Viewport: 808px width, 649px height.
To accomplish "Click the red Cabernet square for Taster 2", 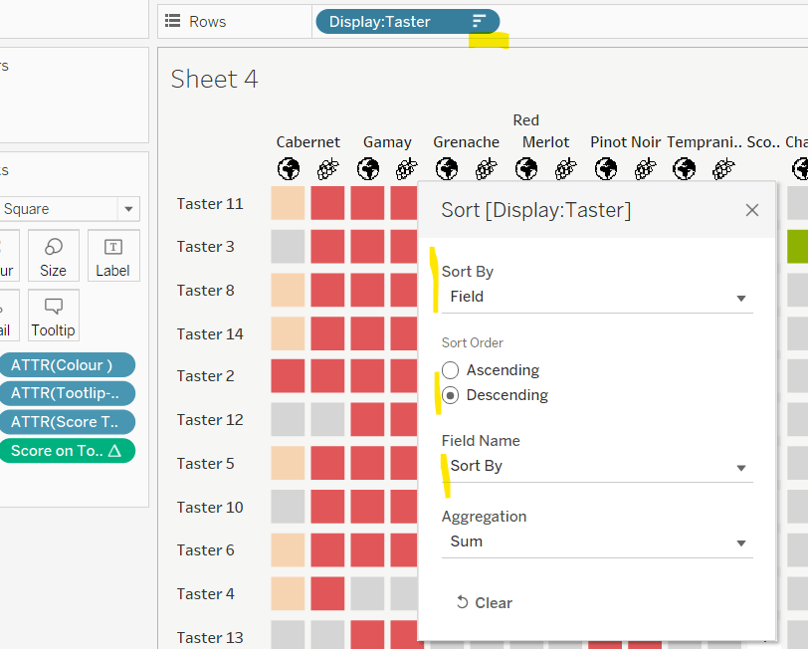I will [289, 376].
